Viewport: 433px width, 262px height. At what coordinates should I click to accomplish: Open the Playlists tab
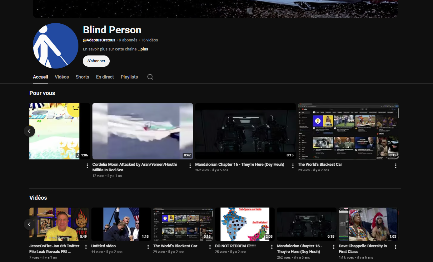pos(129,77)
